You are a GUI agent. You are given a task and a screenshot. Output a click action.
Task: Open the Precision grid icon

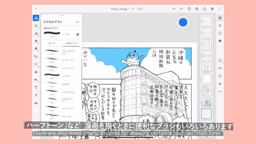point(220,33)
